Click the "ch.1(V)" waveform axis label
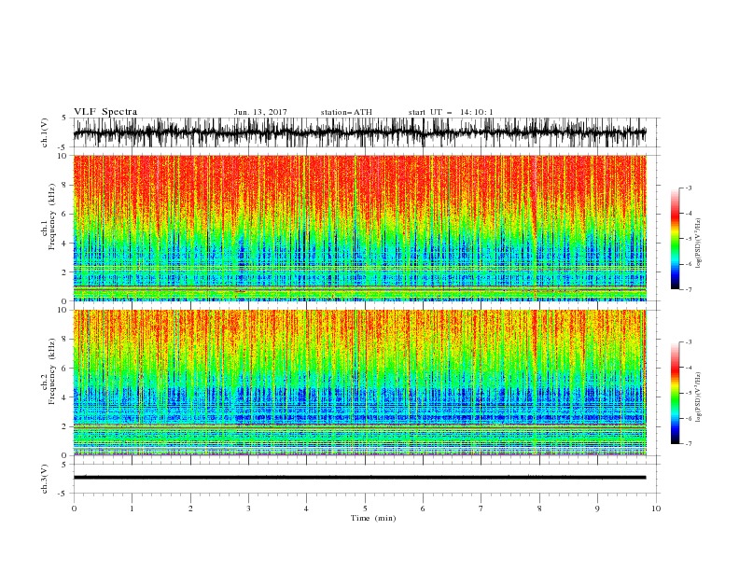Image resolution: width=739 pixels, height=571 pixels. pos(45,132)
